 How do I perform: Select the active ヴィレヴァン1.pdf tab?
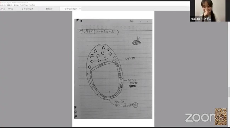pyautogui.click(x=70, y=9)
